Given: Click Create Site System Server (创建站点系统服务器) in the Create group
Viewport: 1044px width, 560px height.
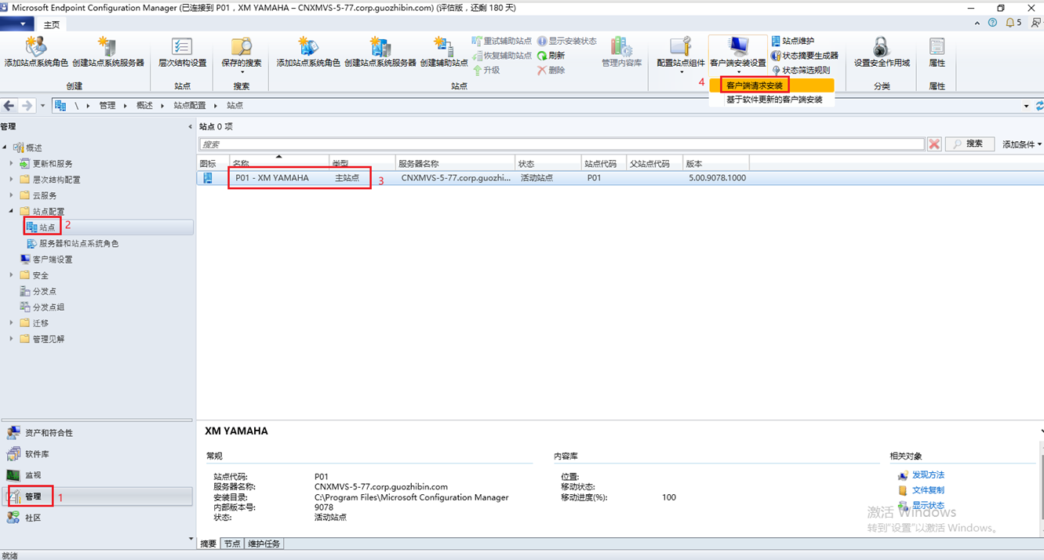Looking at the screenshot, I should click(x=108, y=53).
